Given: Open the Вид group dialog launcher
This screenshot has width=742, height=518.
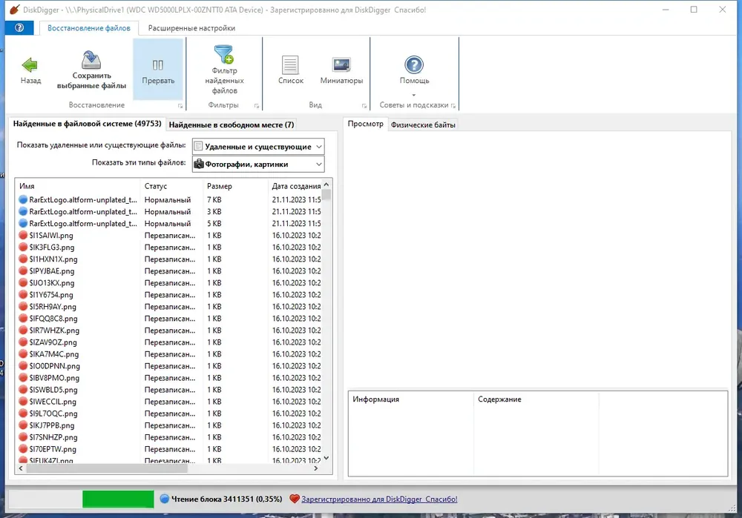Looking at the screenshot, I should [x=364, y=106].
